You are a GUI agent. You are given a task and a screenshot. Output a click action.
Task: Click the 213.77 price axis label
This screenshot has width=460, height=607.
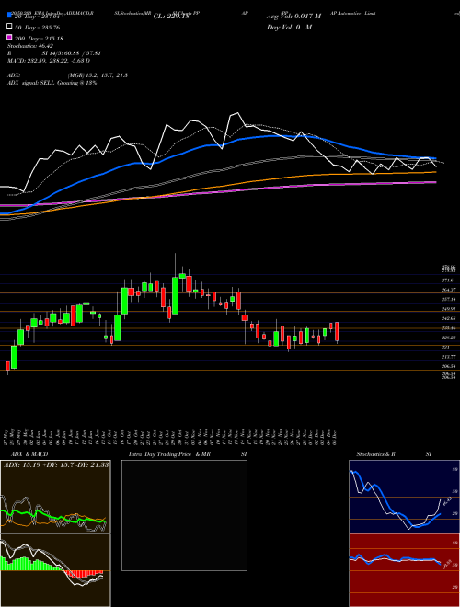(448, 357)
